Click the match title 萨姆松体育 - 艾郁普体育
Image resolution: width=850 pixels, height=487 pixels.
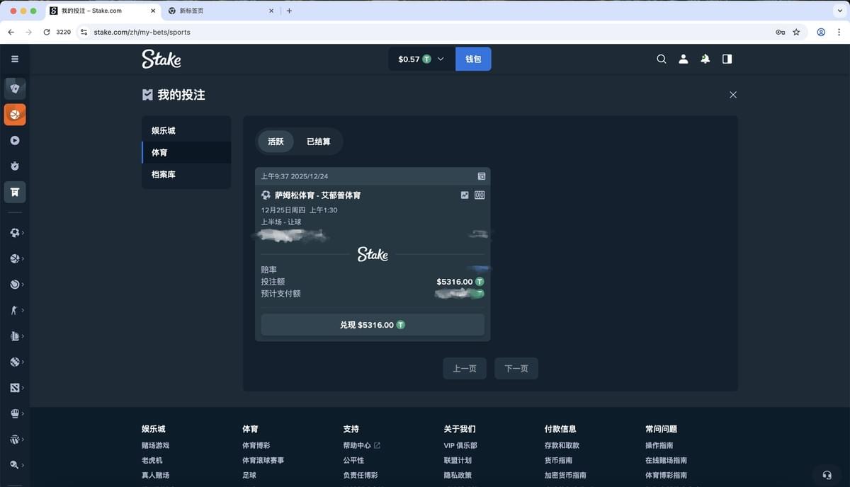click(x=318, y=195)
